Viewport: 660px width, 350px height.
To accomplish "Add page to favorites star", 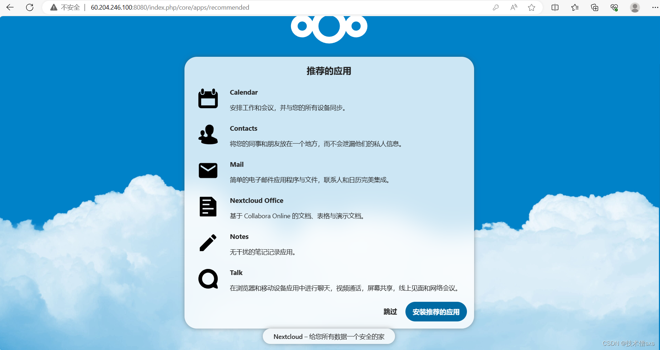I will 532,7.
